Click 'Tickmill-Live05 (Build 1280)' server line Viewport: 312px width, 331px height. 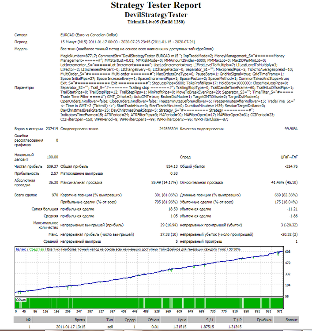pyautogui.click(x=156, y=22)
